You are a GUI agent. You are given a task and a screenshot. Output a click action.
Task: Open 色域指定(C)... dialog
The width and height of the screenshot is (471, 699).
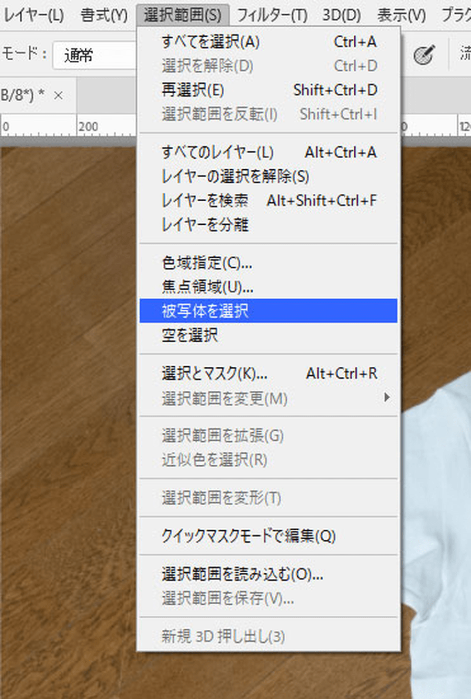point(268,263)
